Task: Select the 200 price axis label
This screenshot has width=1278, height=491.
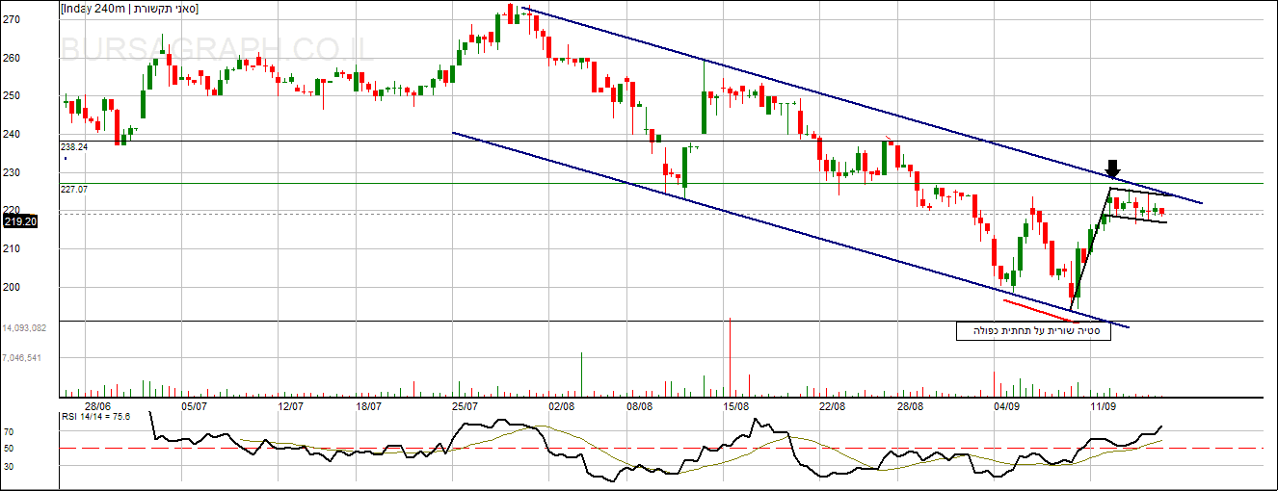Action: pyautogui.click(x=11, y=288)
